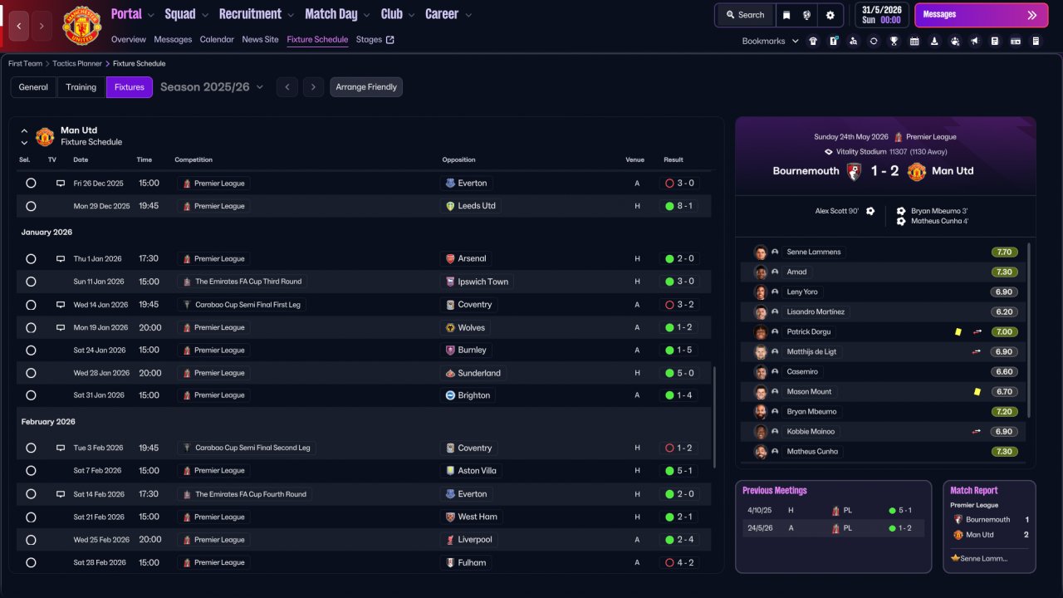Select the radio button for the Sunderland fixture
This screenshot has height=598, width=1063.
tap(31, 373)
